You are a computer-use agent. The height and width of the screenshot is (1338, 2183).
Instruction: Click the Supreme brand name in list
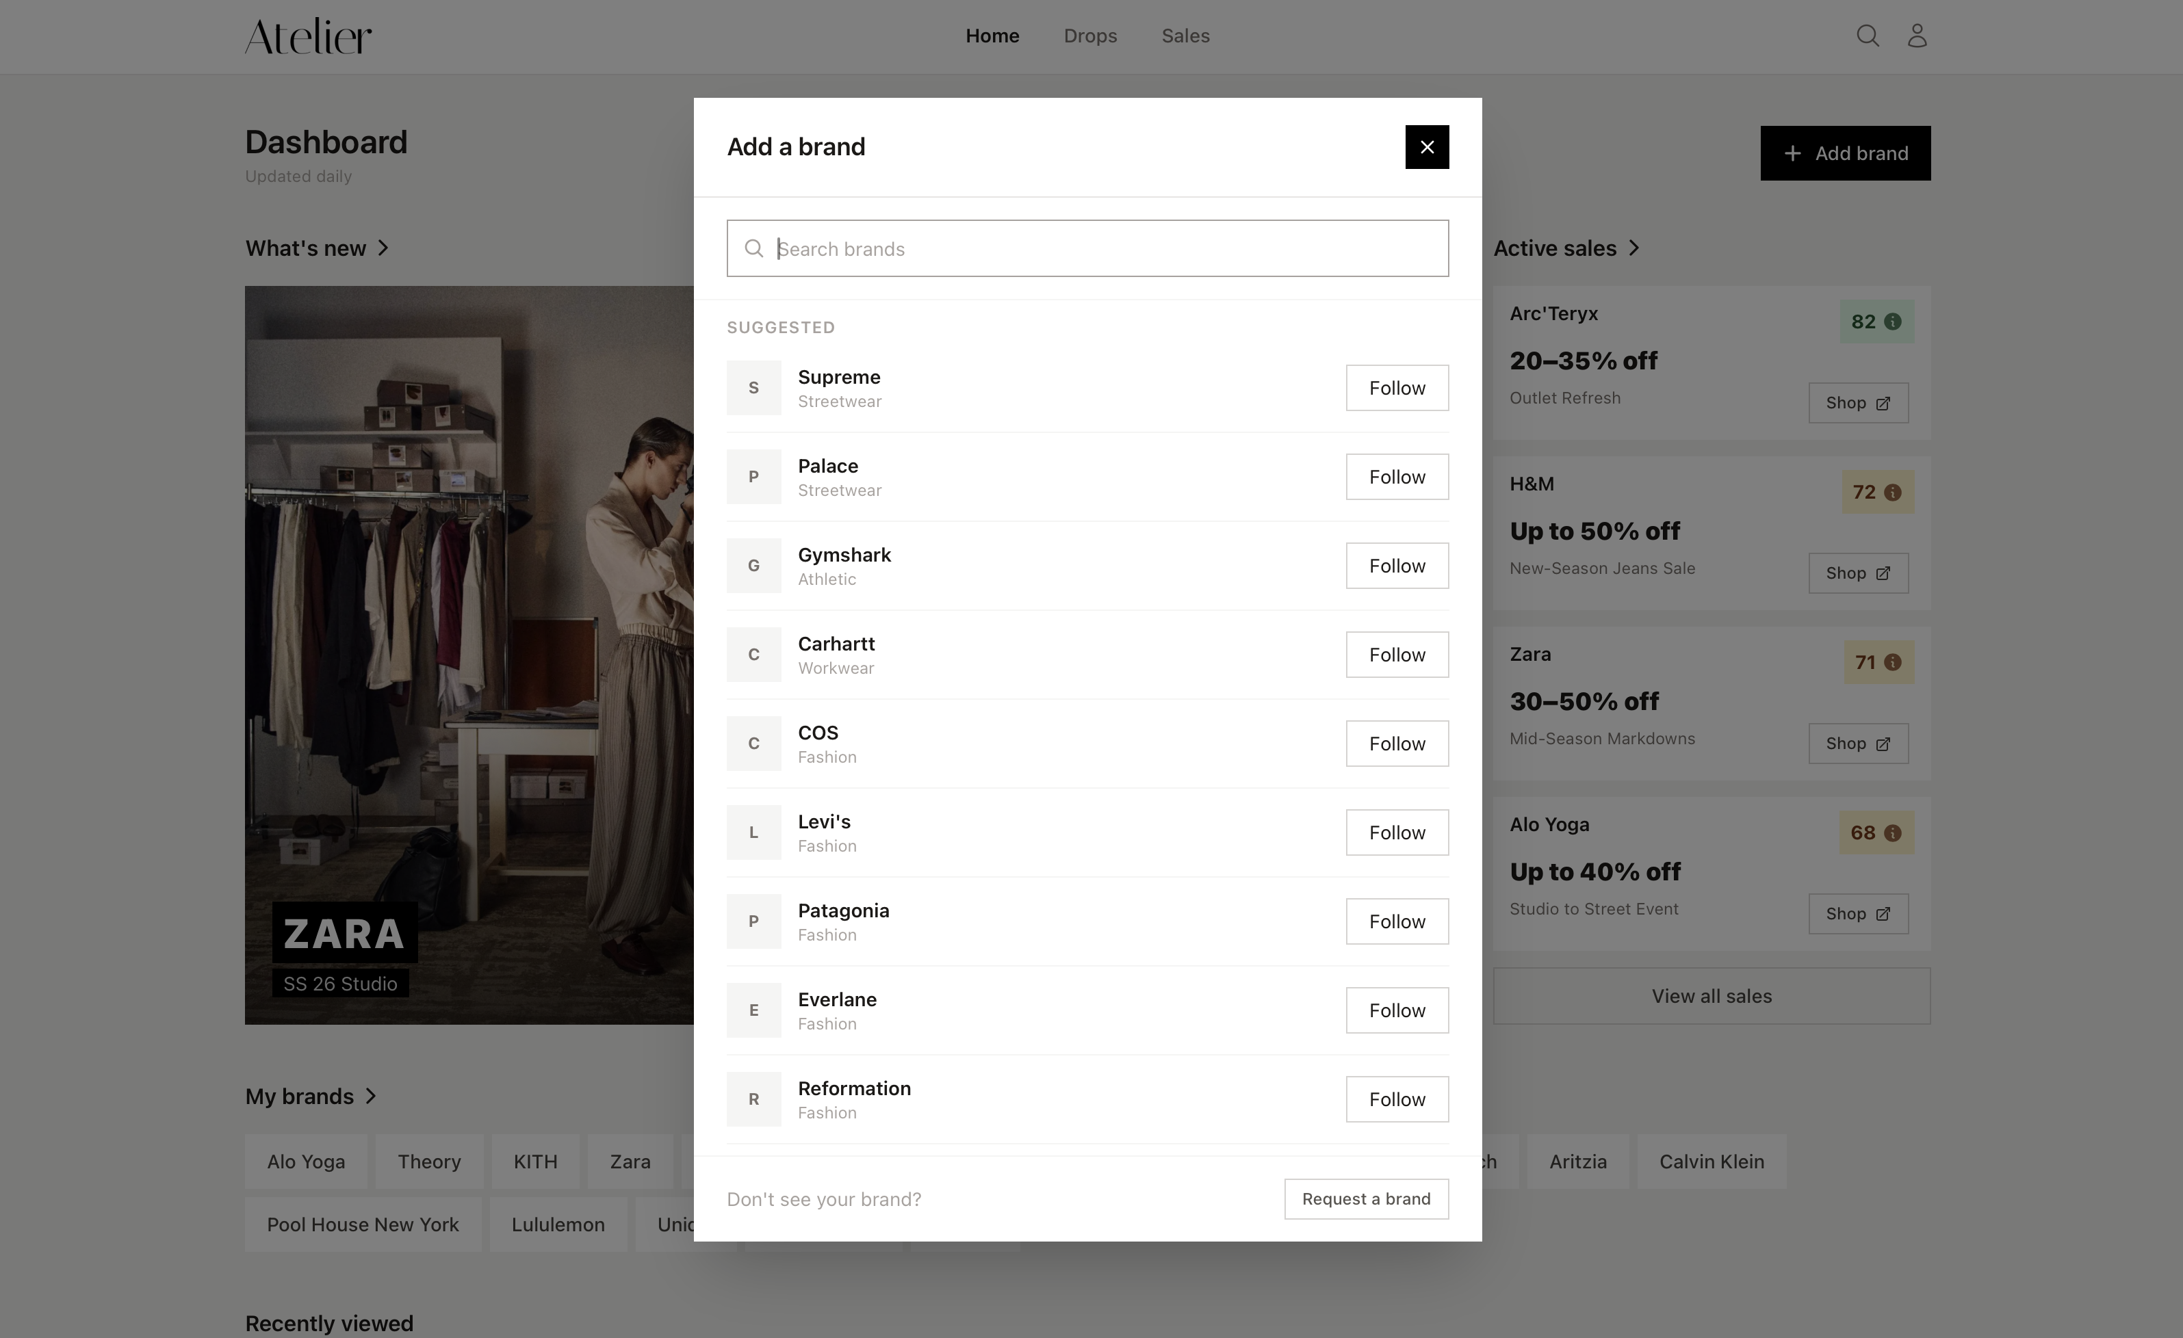point(839,377)
